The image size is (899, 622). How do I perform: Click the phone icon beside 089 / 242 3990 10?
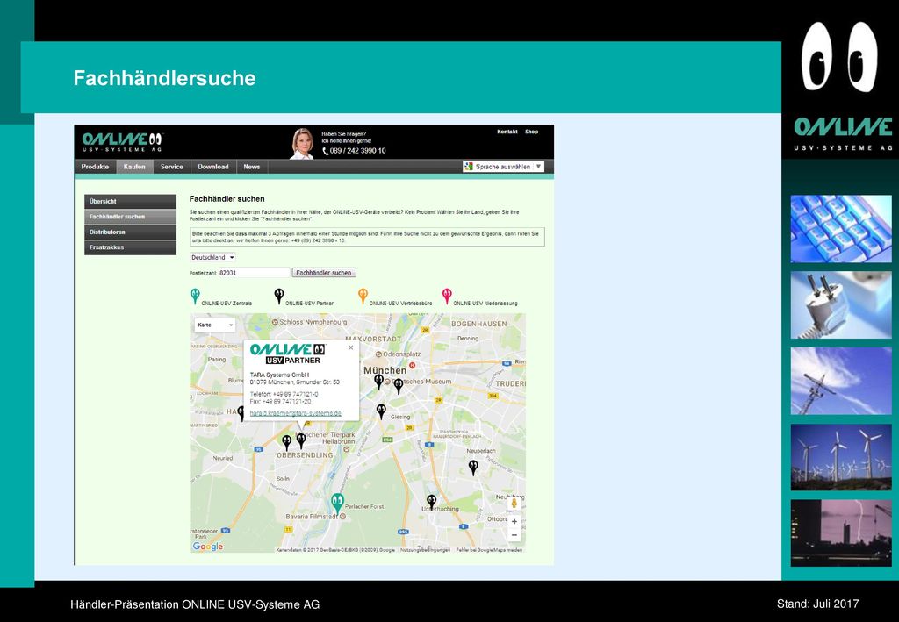[326, 151]
